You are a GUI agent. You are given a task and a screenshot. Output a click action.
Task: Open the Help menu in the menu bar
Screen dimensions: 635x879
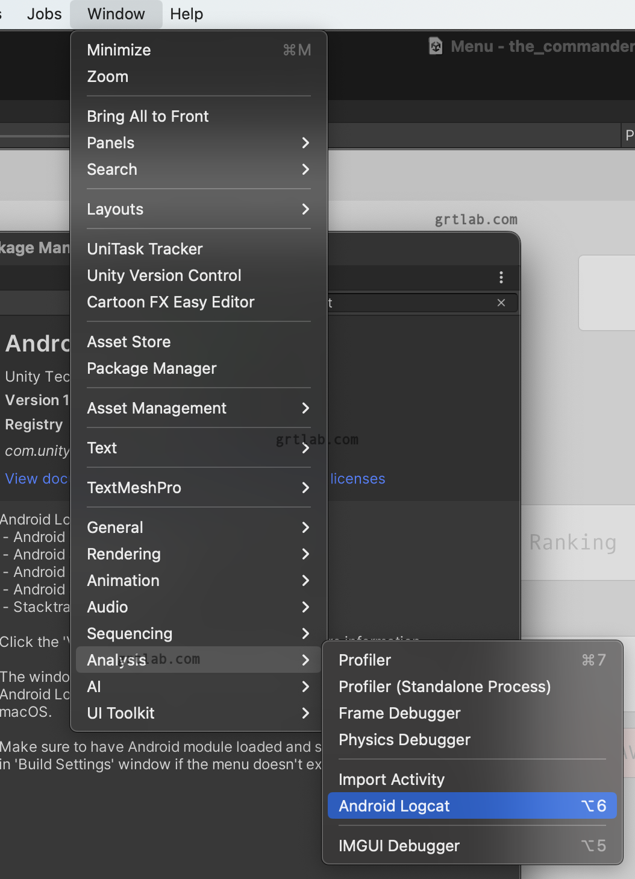point(186,14)
